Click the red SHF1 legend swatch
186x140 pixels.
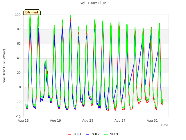coord(69,135)
